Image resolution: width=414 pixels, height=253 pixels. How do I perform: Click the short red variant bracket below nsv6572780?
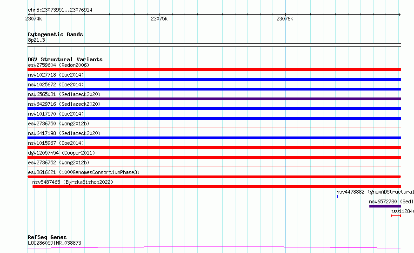tap(396, 216)
